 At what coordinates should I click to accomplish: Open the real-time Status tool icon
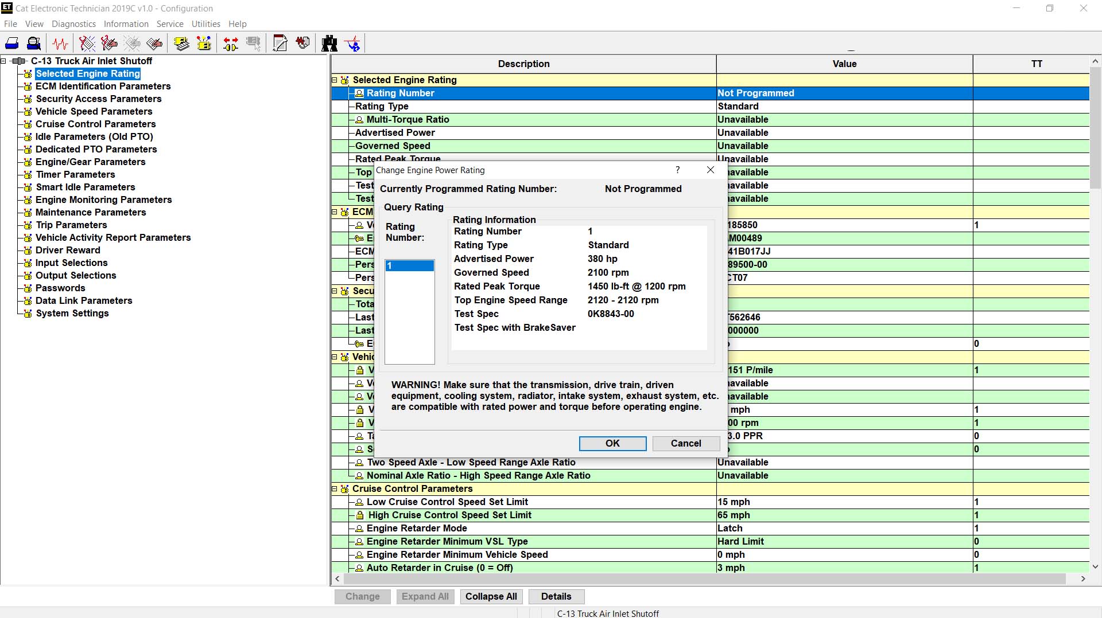point(60,43)
